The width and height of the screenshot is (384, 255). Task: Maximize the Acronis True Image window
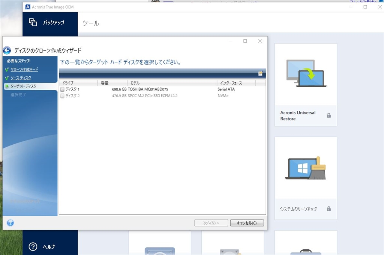[x=365, y=7]
